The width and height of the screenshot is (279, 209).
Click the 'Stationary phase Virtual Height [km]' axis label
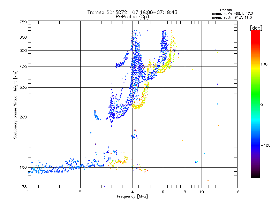coord(15,104)
